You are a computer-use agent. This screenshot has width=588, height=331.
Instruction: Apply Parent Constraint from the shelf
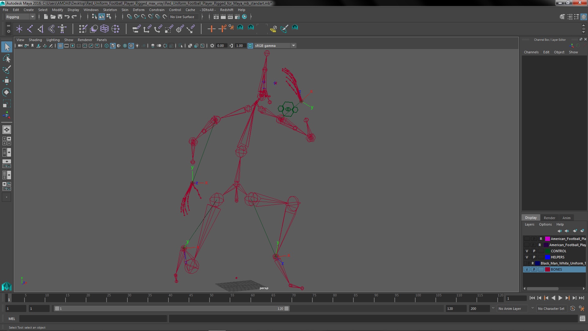(136, 29)
